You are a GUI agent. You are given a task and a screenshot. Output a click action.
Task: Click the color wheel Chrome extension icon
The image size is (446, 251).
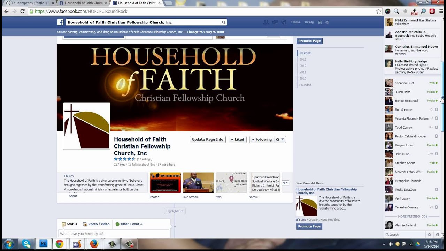387,11
